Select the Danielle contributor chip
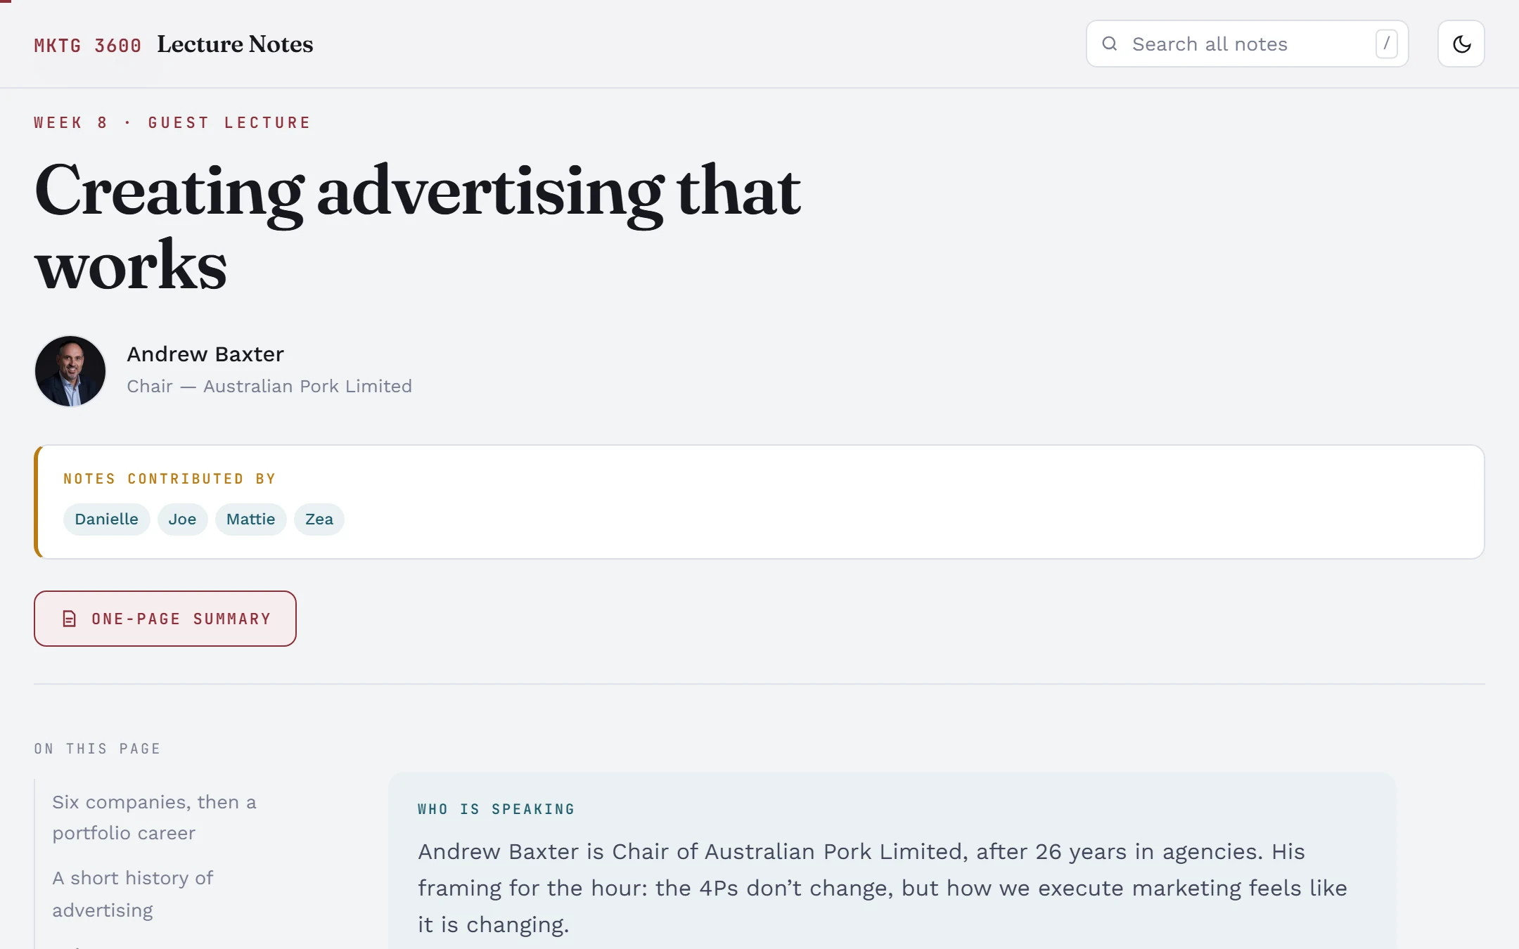The width and height of the screenshot is (1519, 949). coord(106,519)
